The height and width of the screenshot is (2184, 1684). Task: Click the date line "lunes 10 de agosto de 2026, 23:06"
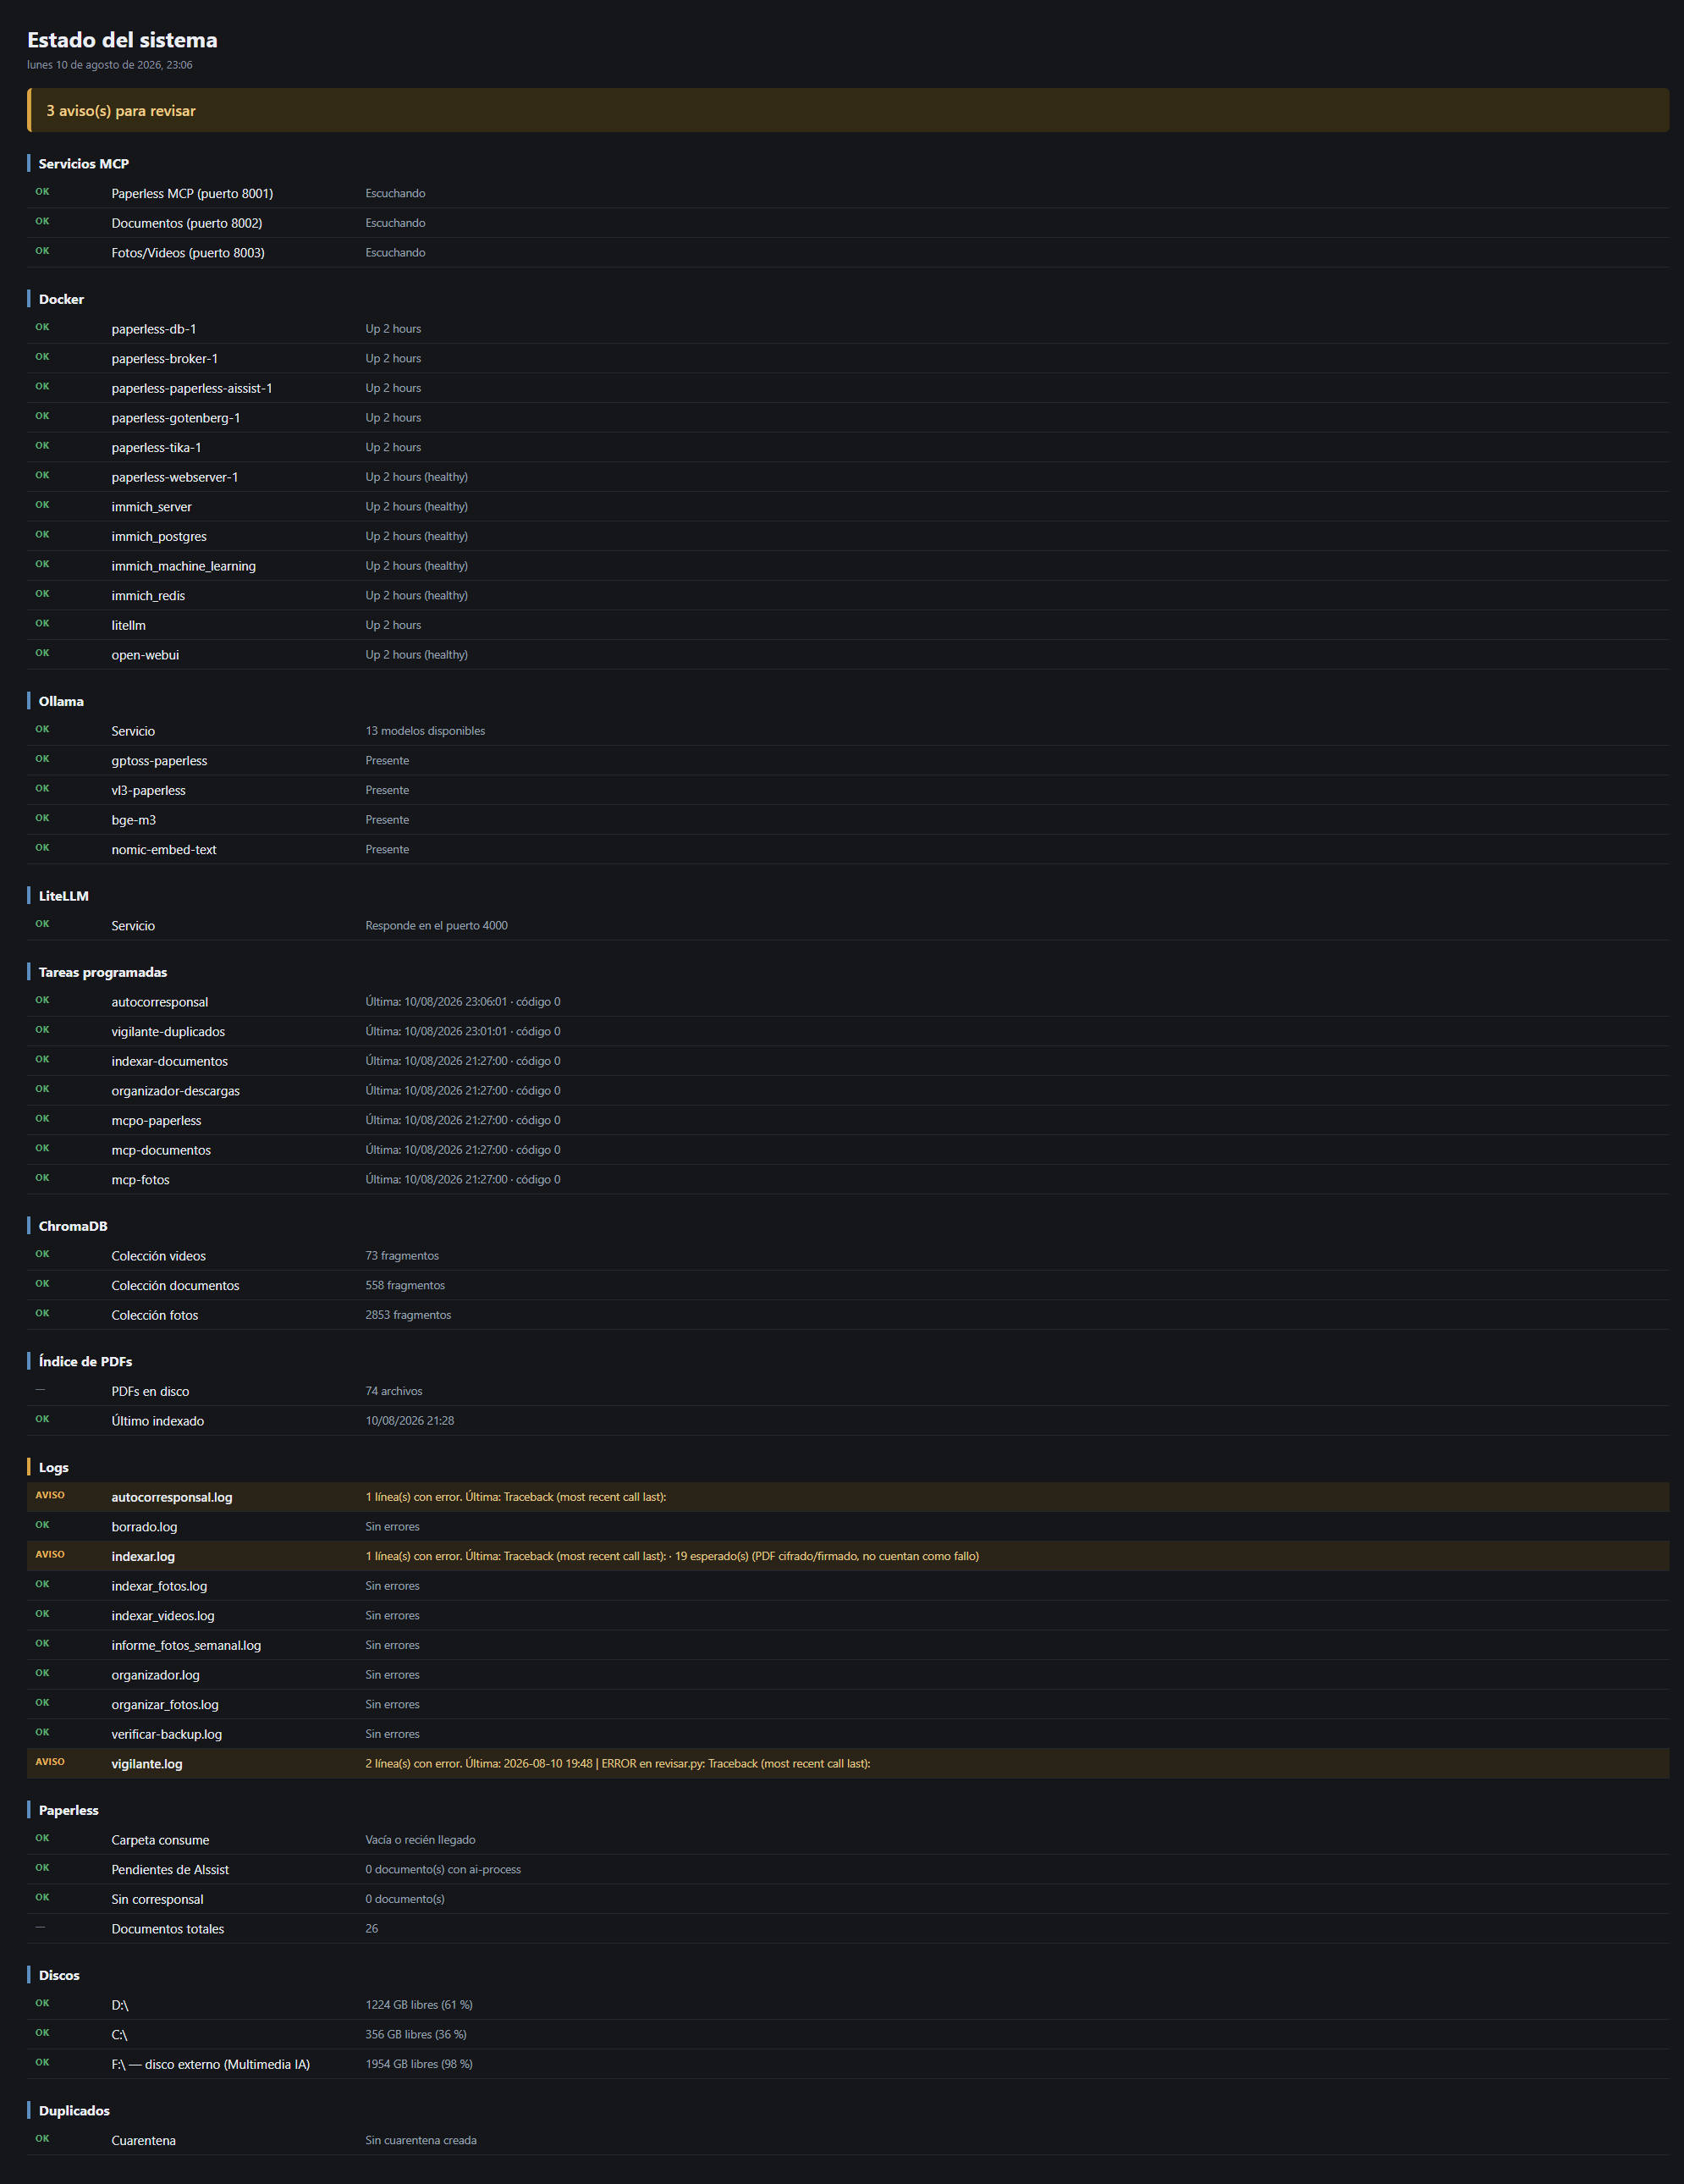[x=110, y=65]
